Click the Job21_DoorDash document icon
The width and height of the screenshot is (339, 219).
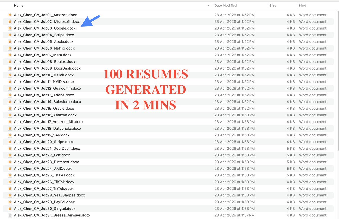[10, 149]
